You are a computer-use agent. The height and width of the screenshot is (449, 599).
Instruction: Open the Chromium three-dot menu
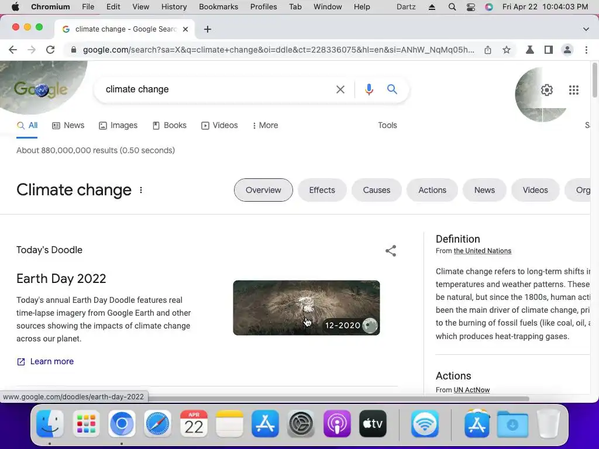point(586,50)
